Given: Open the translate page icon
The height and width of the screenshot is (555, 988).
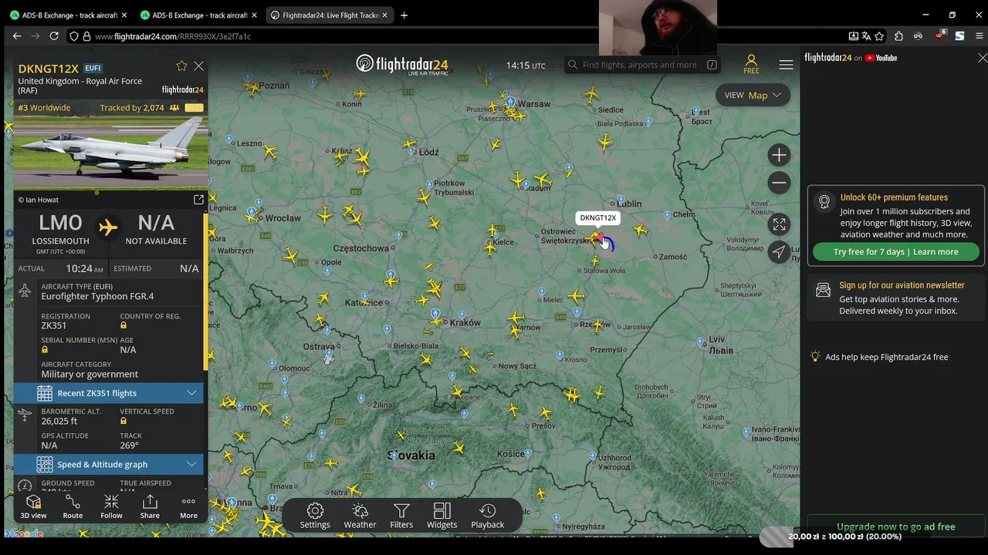Looking at the screenshot, I should coord(866,36).
